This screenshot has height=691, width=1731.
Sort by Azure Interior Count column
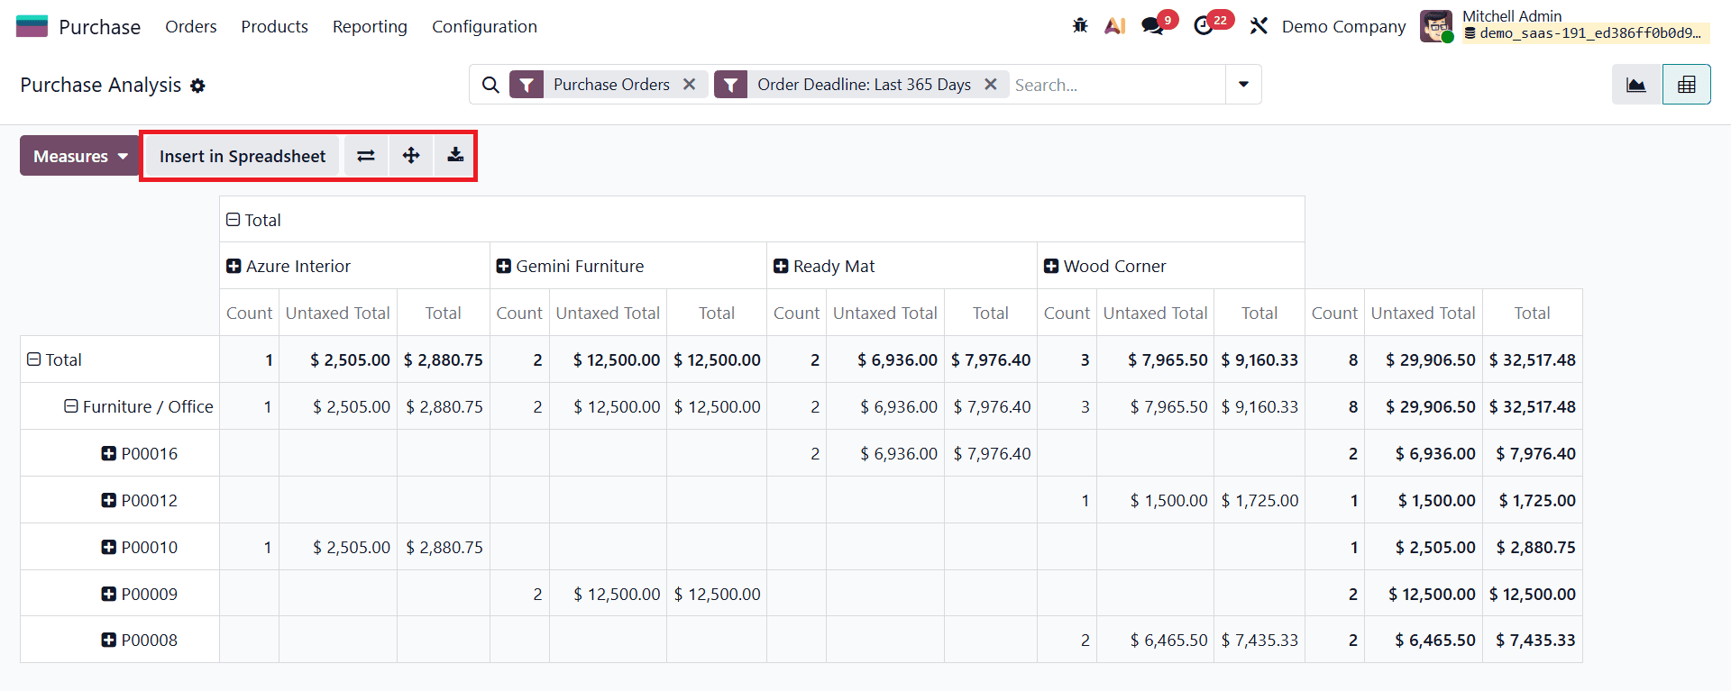click(249, 313)
